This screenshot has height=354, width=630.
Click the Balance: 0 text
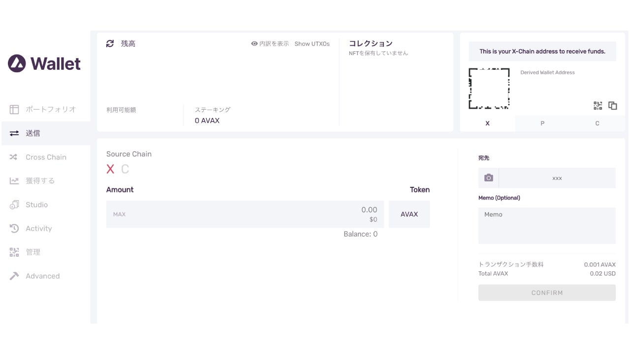tap(360, 234)
